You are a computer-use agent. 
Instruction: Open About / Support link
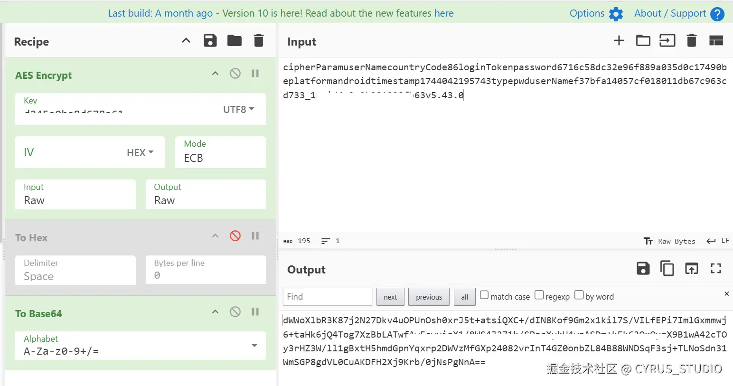click(x=670, y=13)
